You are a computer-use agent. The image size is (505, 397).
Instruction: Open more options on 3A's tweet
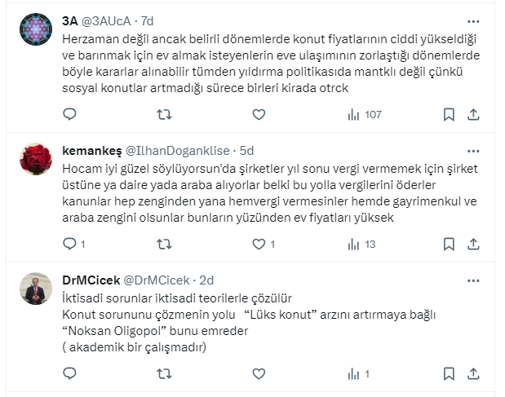473,20
